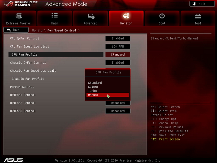Image resolution: width=217 pixels, height=163 pixels.
Task: Choose Manual in CPU Fan Profile popup
Action: point(108,95)
